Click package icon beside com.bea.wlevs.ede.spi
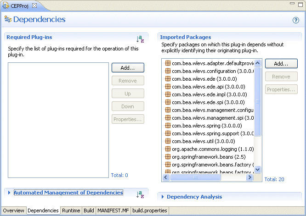The width and height of the screenshot is (306, 216). [168, 102]
